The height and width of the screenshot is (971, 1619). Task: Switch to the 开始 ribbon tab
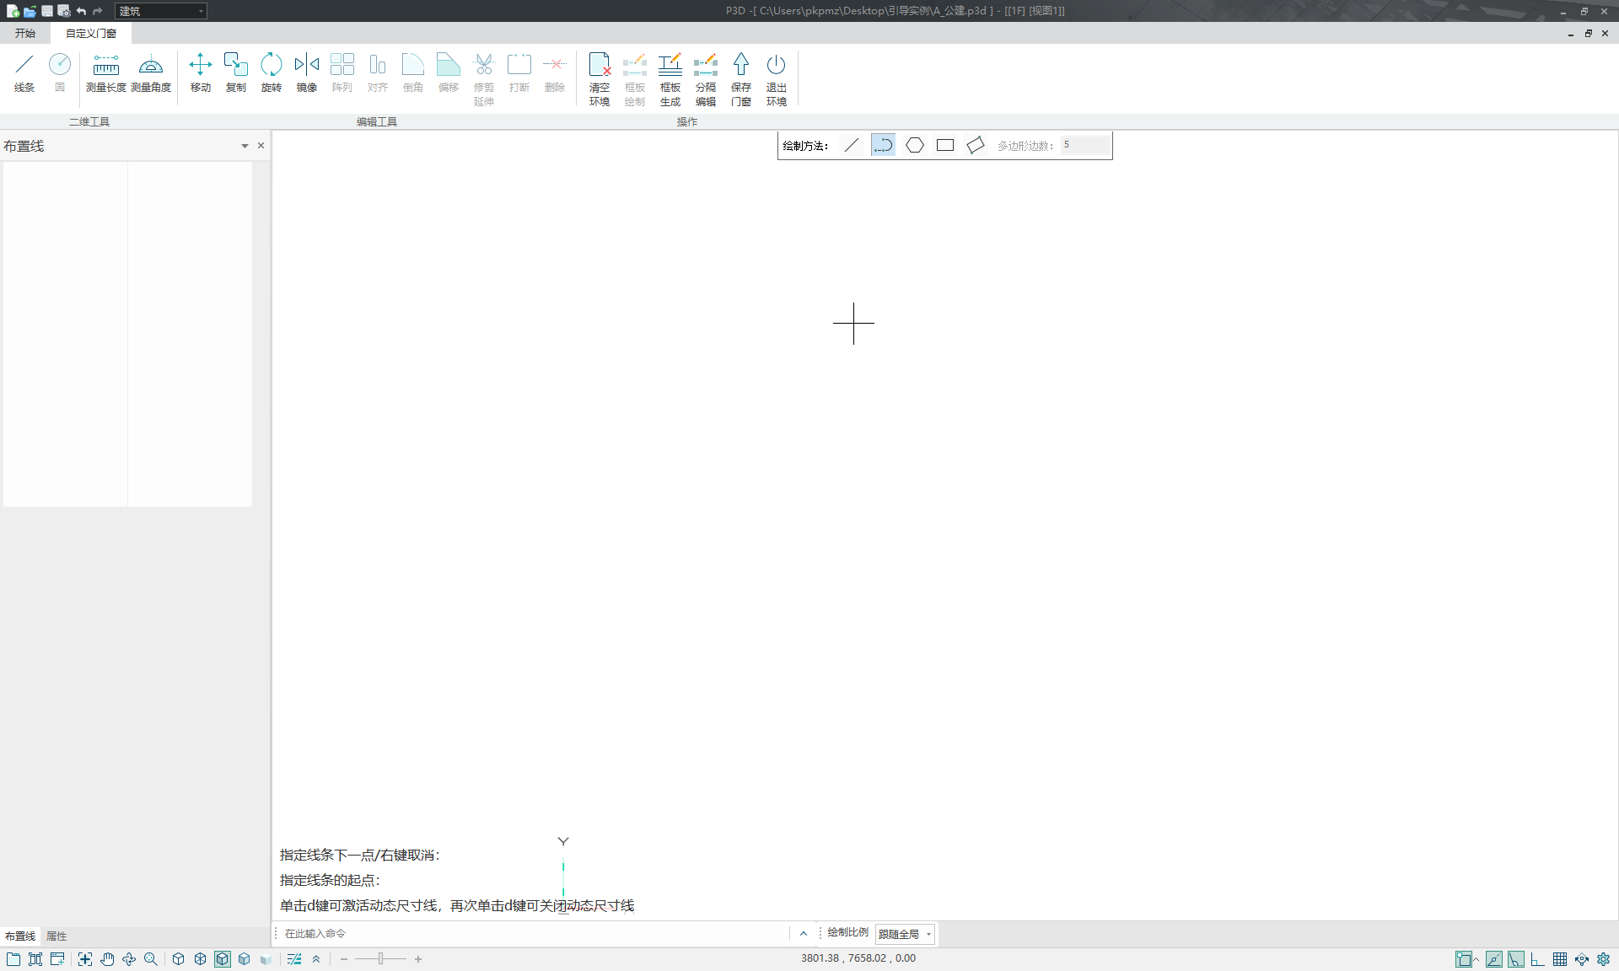25,34
